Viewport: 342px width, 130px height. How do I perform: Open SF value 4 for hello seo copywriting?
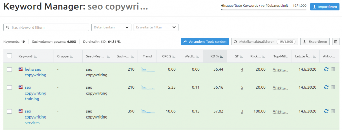tap(242, 69)
